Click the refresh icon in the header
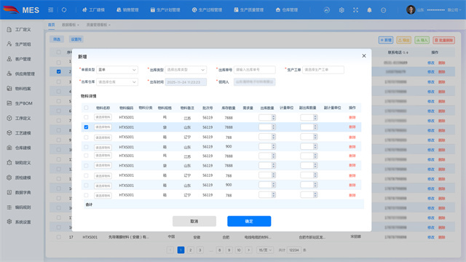The width and height of the screenshot is (466, 262). [x=64, y=9]
